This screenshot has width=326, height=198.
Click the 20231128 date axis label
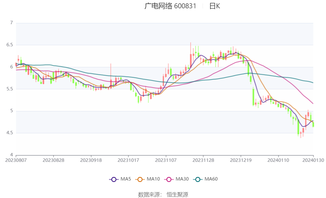pos(203,160)
